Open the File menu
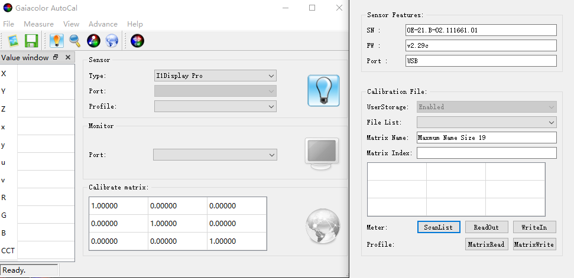Viewport: 574px width, 278px height. click(x=8, y=24)
